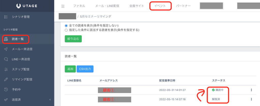
Task: Open actions menu for the 購読中 reader row
Action: (x=251, y=90)
